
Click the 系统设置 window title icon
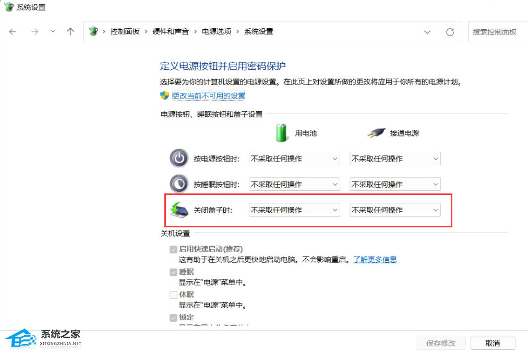[9, 7]
